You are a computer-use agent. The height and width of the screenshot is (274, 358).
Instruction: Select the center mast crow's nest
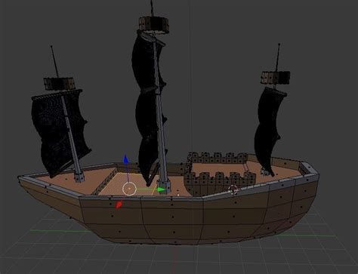(x=154, y=24)
